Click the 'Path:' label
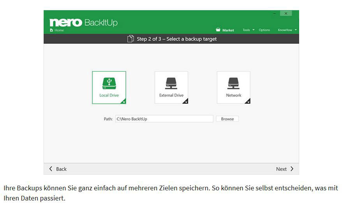This screenshot has height=204, width=342. tap(108, 119)
